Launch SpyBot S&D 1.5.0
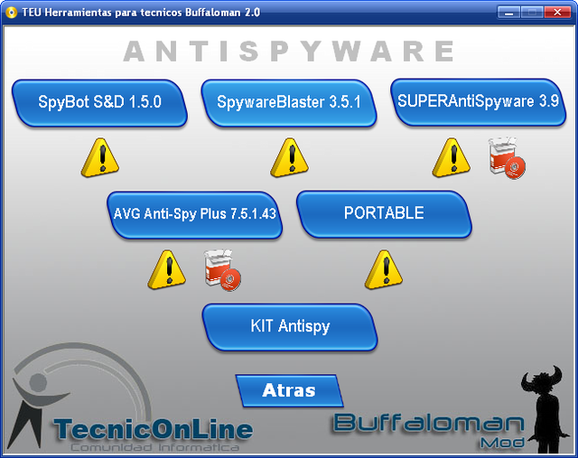 [99, 103]
